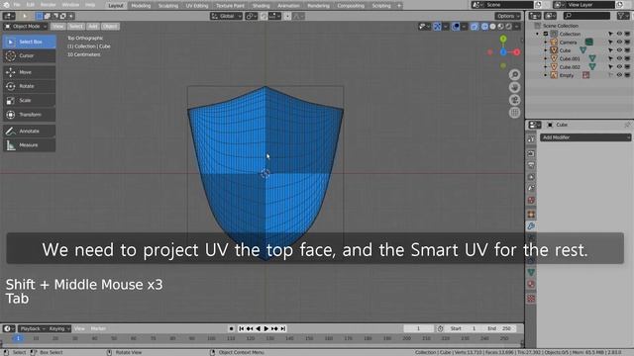
Task: Click the outliner search field
Action: tap(586, 16)
